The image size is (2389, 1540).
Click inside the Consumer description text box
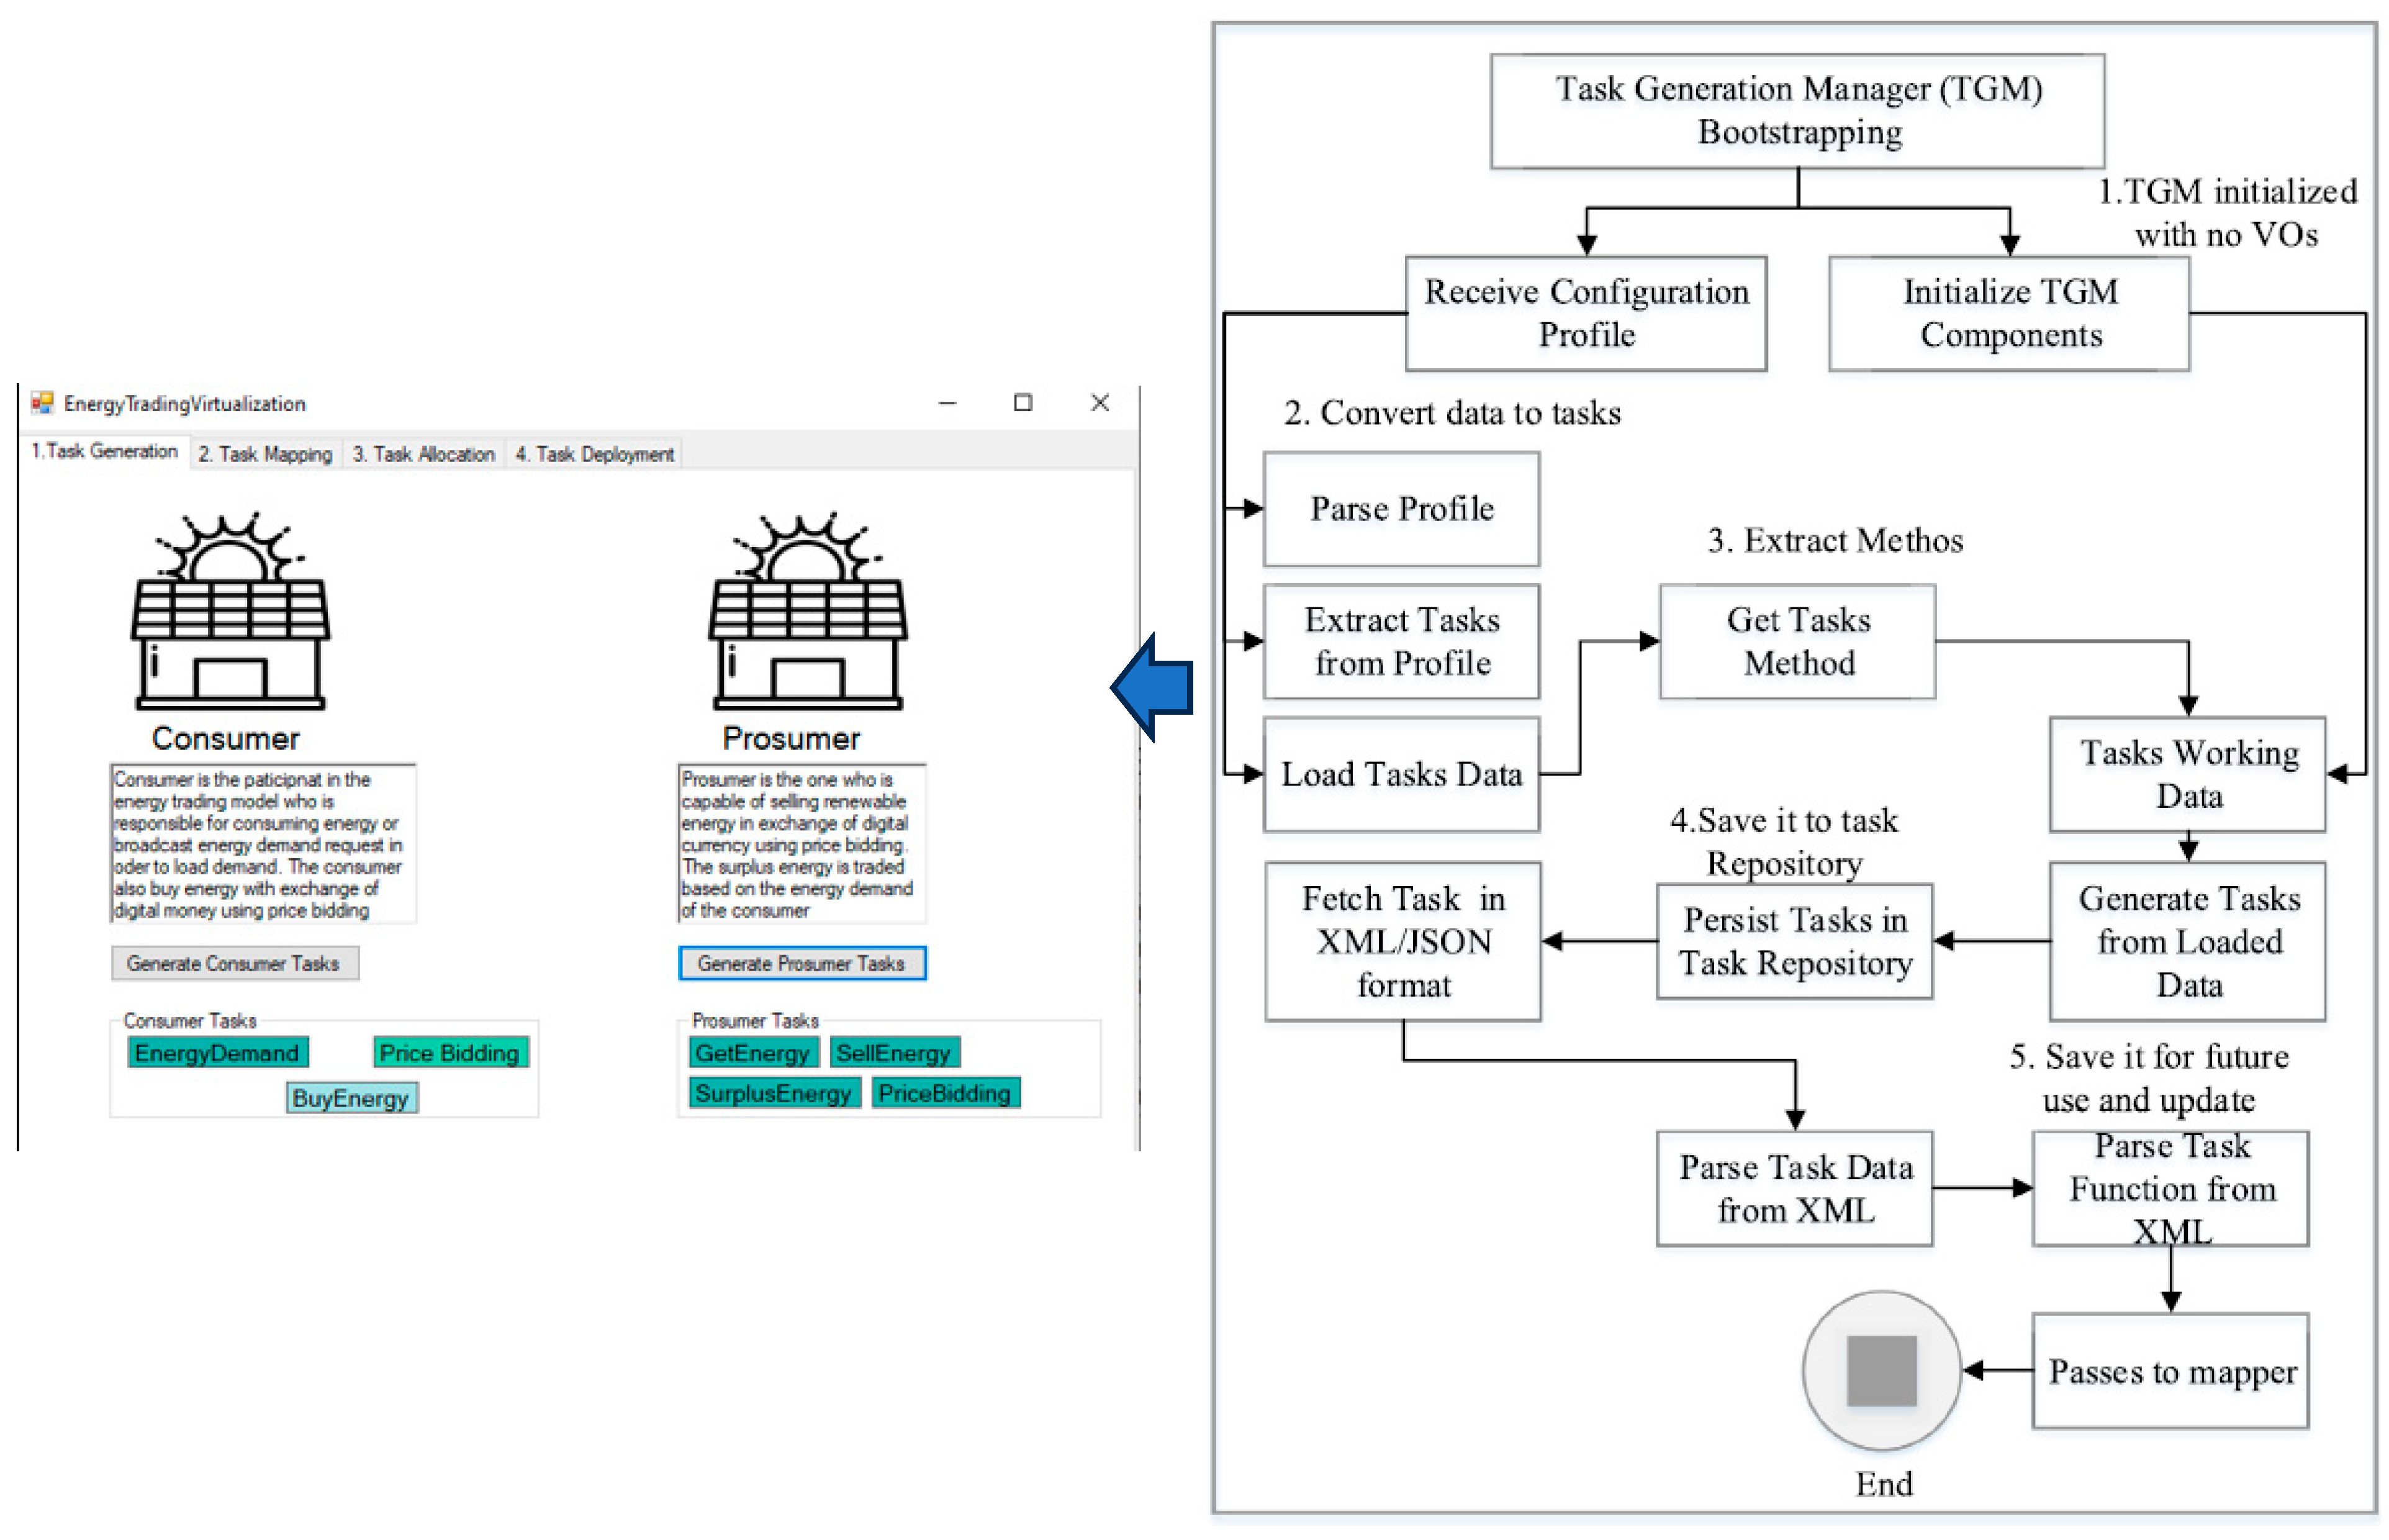pos(262,844)
